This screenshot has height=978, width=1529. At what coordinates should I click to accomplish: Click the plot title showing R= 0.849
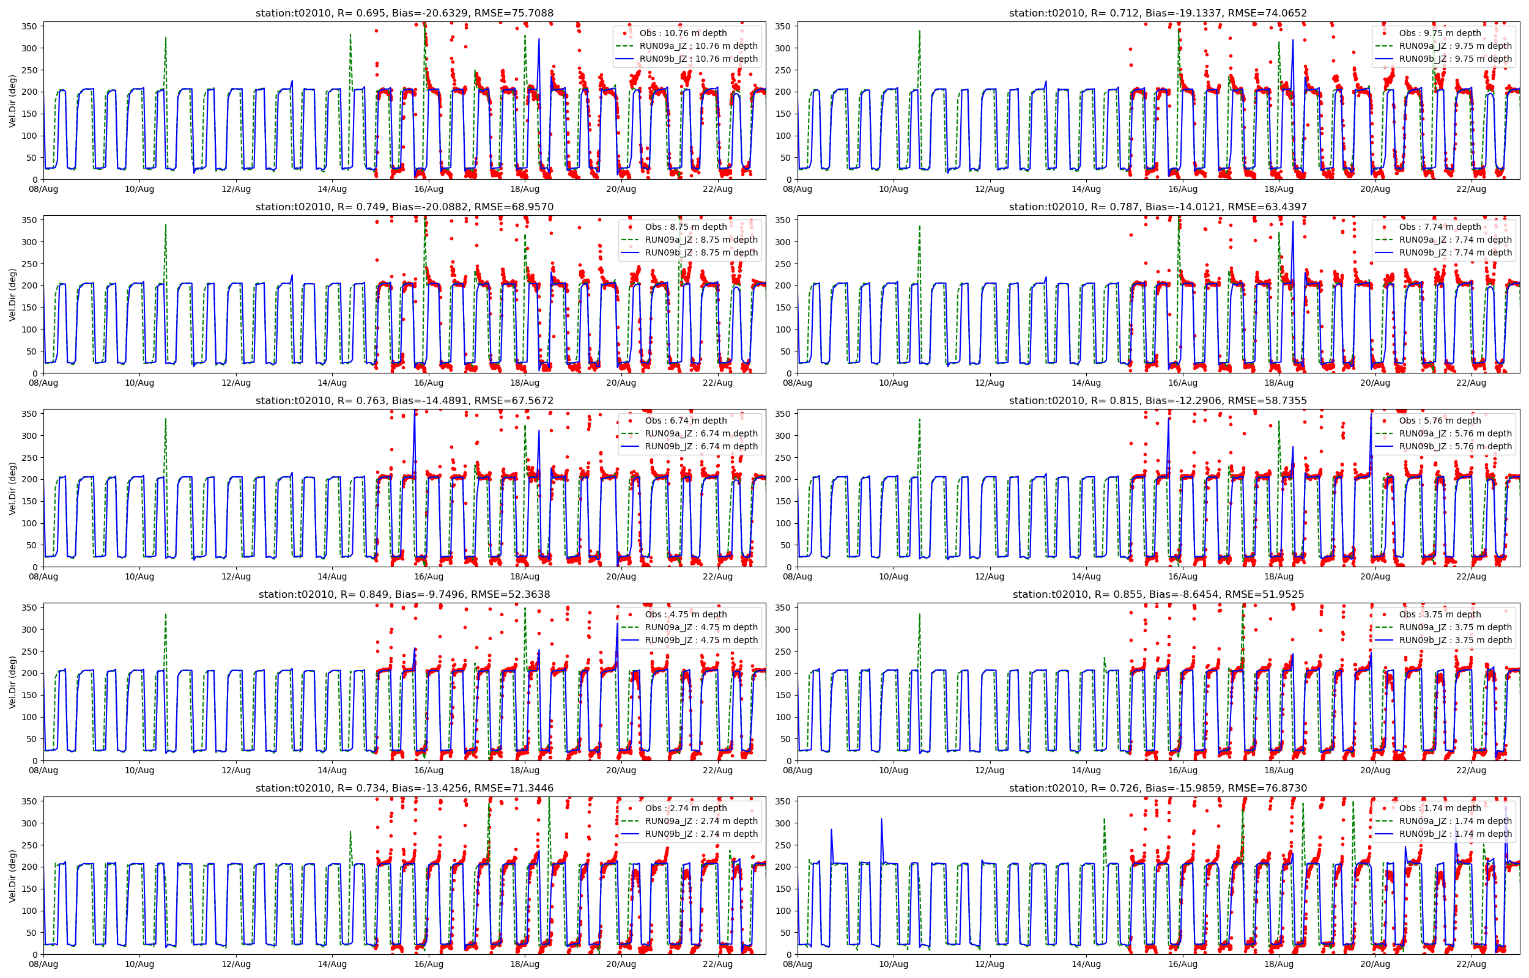[x=404, y=594]
